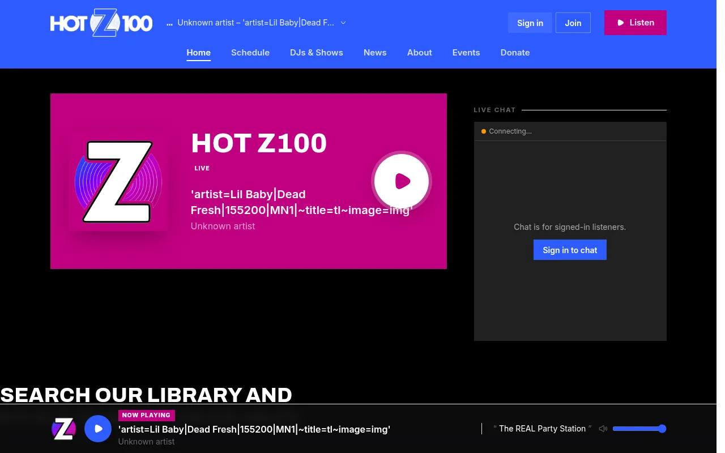Mute audio with the speaker icon
Image resolution: width=725 pixels, height=453 pixels.
point(603,429)
